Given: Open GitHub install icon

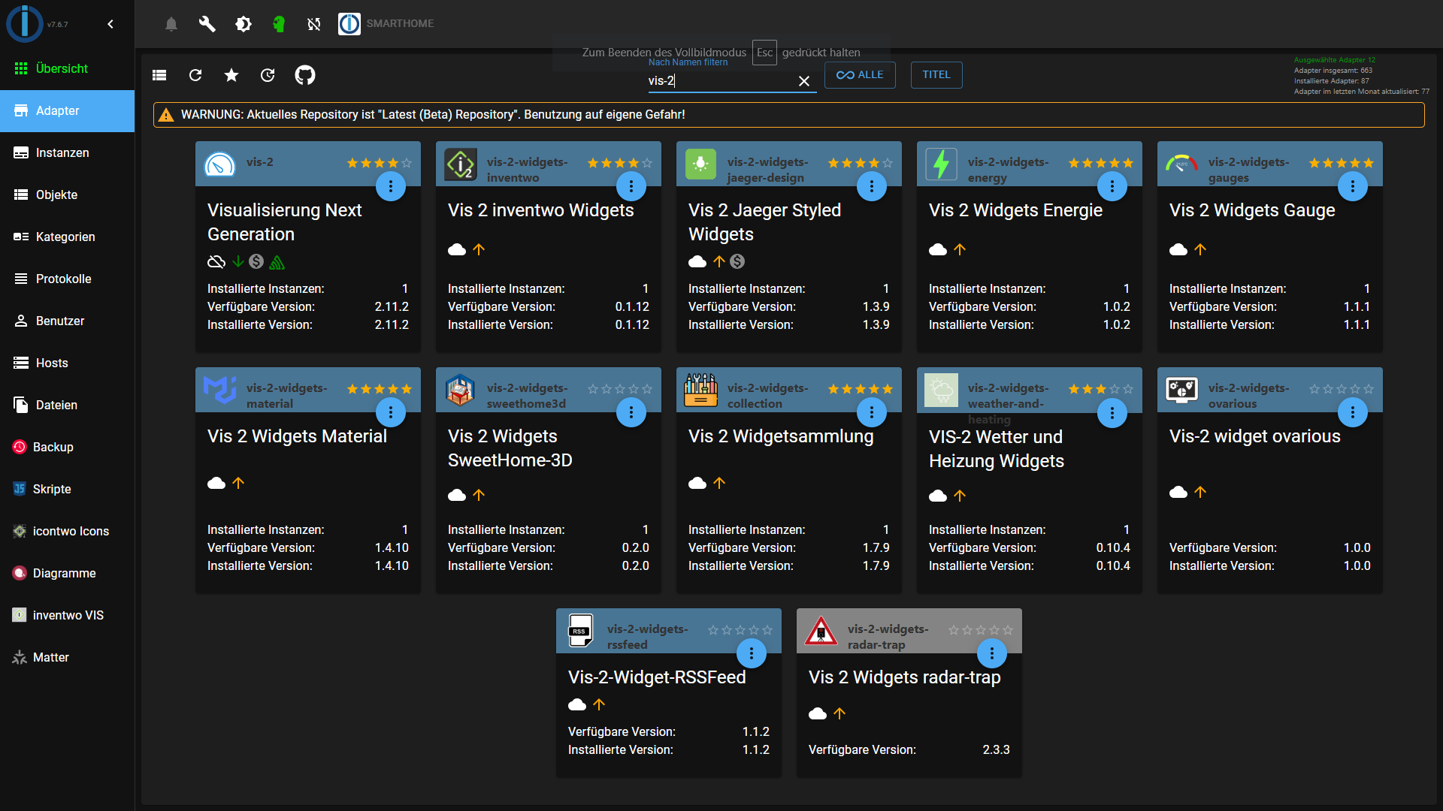Looking at the screenshot, I should click(304, 75).
